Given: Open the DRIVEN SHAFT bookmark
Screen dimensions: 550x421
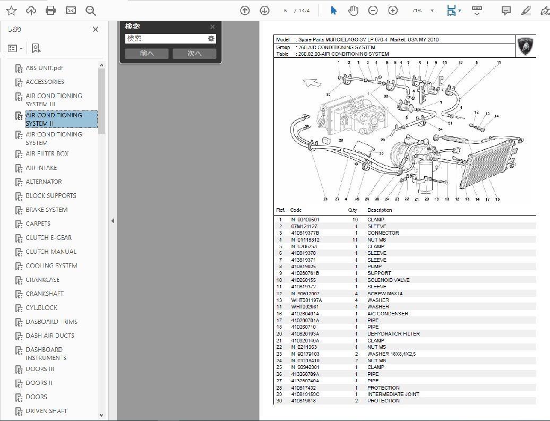Looking at the screenshot, I should tap(46, 411).
